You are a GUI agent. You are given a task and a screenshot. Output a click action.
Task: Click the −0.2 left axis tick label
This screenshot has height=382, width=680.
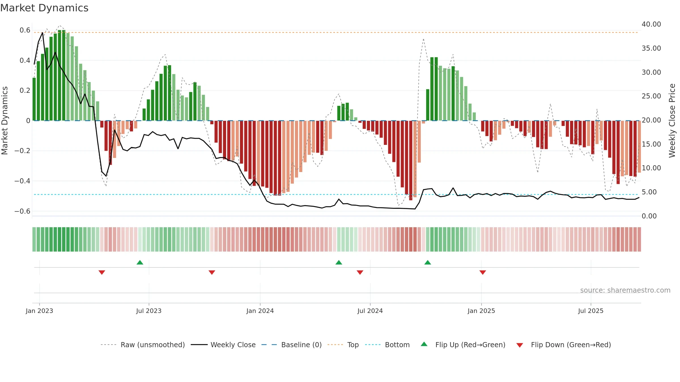click(22, 151)
